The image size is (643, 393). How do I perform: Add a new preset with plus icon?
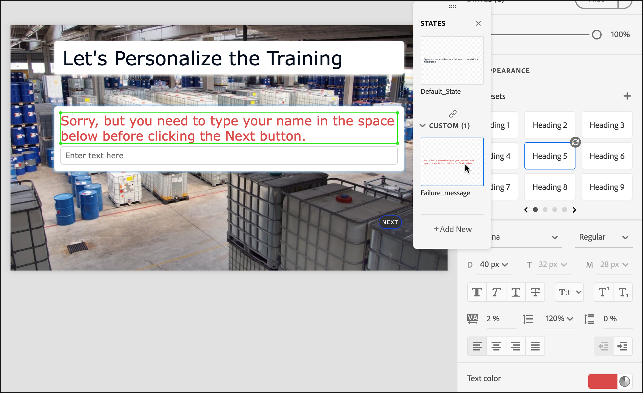pyautogui.click(x=627, y=96)
